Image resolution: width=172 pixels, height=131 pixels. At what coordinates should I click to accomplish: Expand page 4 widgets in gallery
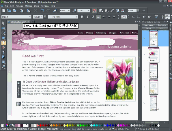[x=144, y=87]
